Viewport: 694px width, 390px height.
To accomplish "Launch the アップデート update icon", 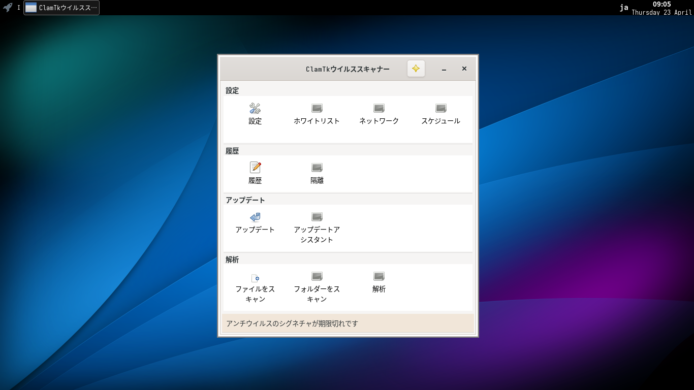I will point(255,217).
